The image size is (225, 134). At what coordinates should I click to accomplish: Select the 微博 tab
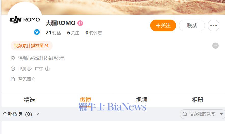(x=86, y=100)
